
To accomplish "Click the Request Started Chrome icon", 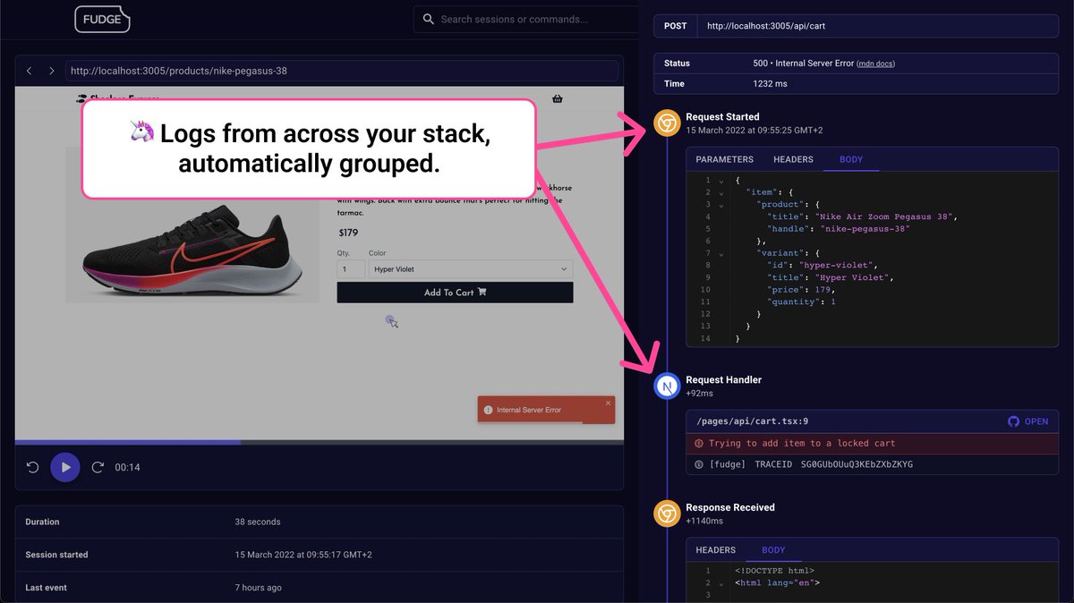I will point(667,123).
